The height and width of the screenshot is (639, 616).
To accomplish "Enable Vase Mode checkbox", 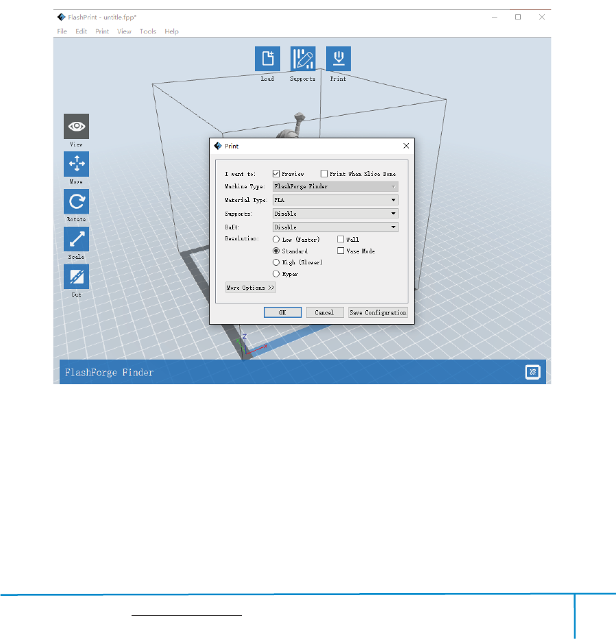I will (341, 251).
